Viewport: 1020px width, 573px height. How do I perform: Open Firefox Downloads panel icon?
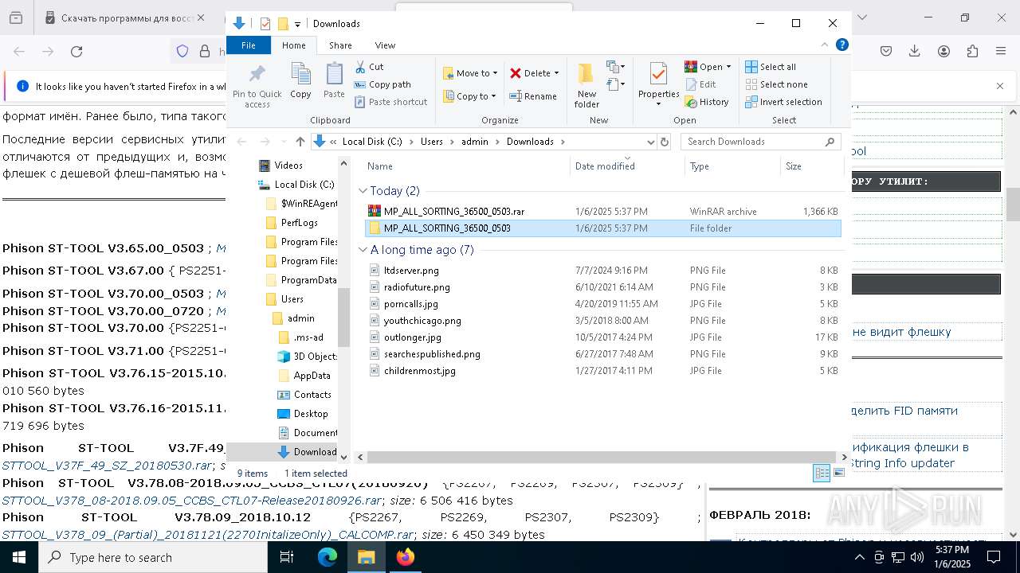click(915, 52)
